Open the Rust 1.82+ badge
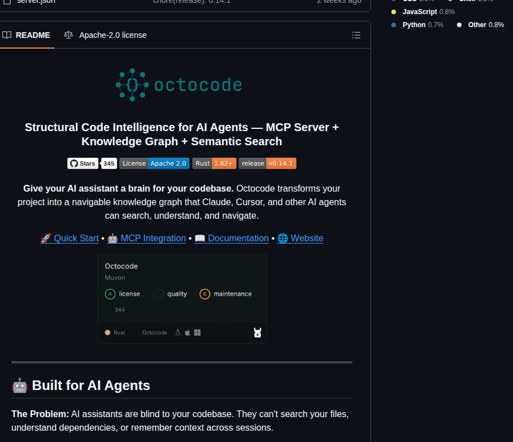This screenshot has height=442, width=513. click(x=214, y=163)
